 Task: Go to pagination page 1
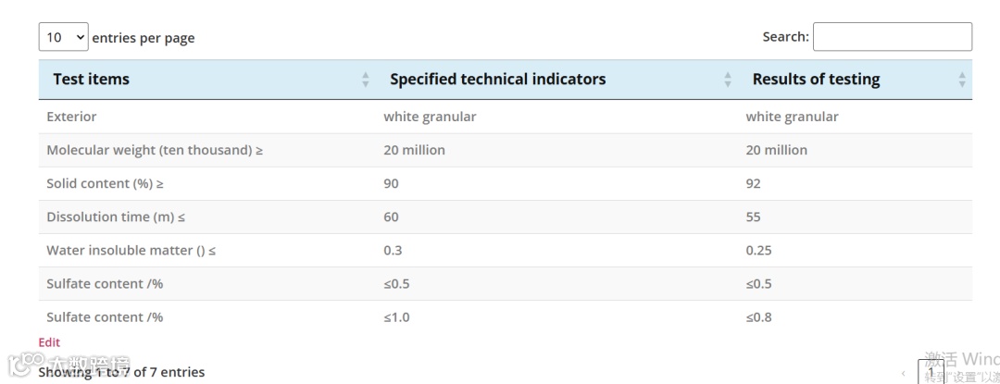(931, 373)
